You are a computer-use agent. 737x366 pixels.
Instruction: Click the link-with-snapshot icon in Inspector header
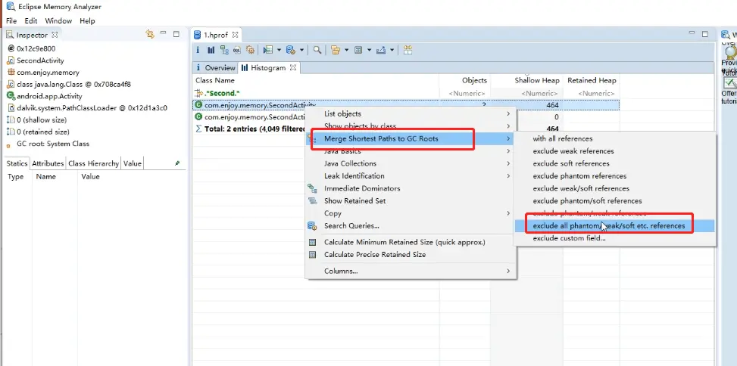point(150,34)
